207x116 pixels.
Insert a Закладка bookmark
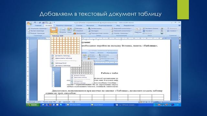[93, 31]
